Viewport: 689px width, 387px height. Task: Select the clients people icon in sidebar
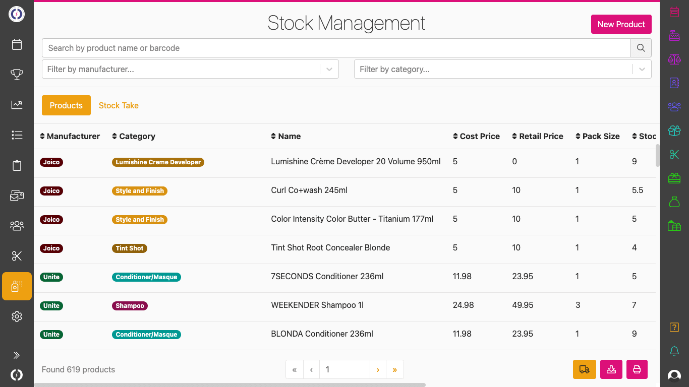pyautogui.click(x=17, y=226)
